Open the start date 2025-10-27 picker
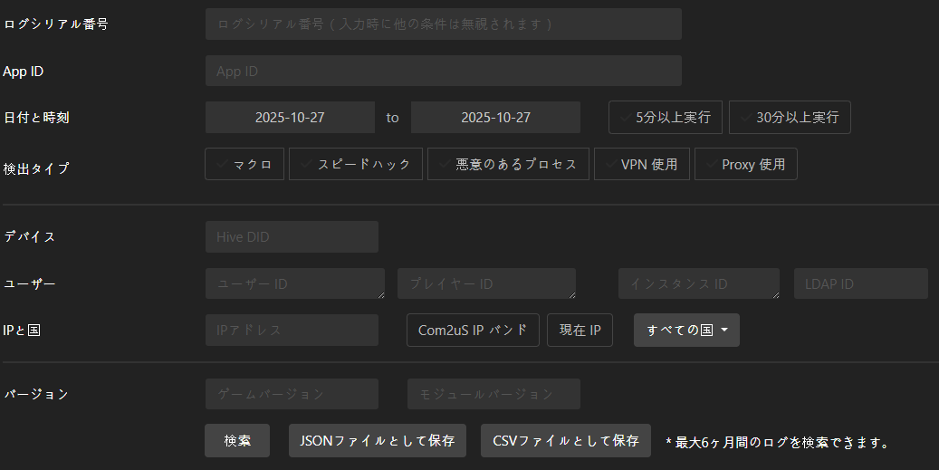The image size is (939, 470). point(290,118)
